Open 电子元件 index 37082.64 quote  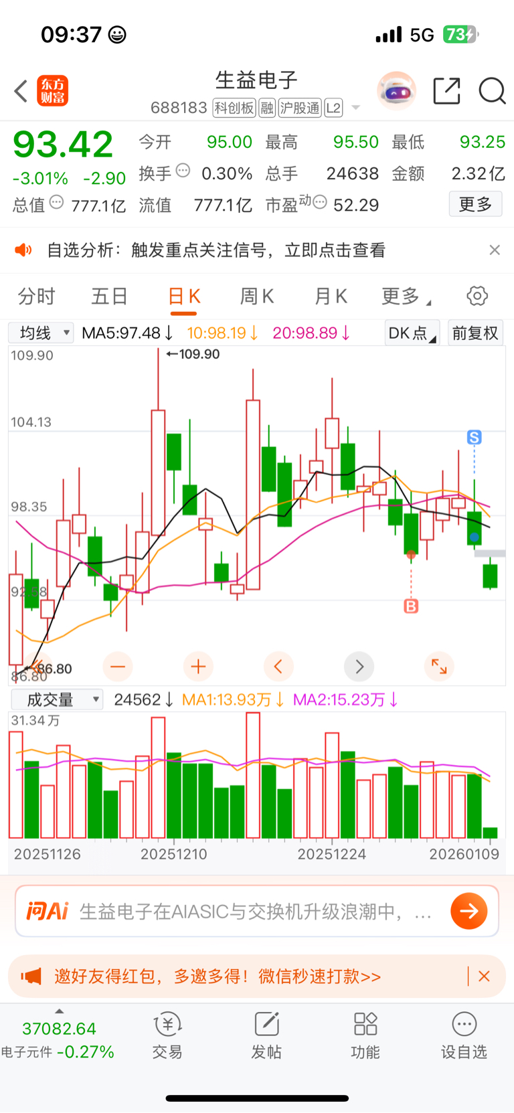pos(58,1039)
